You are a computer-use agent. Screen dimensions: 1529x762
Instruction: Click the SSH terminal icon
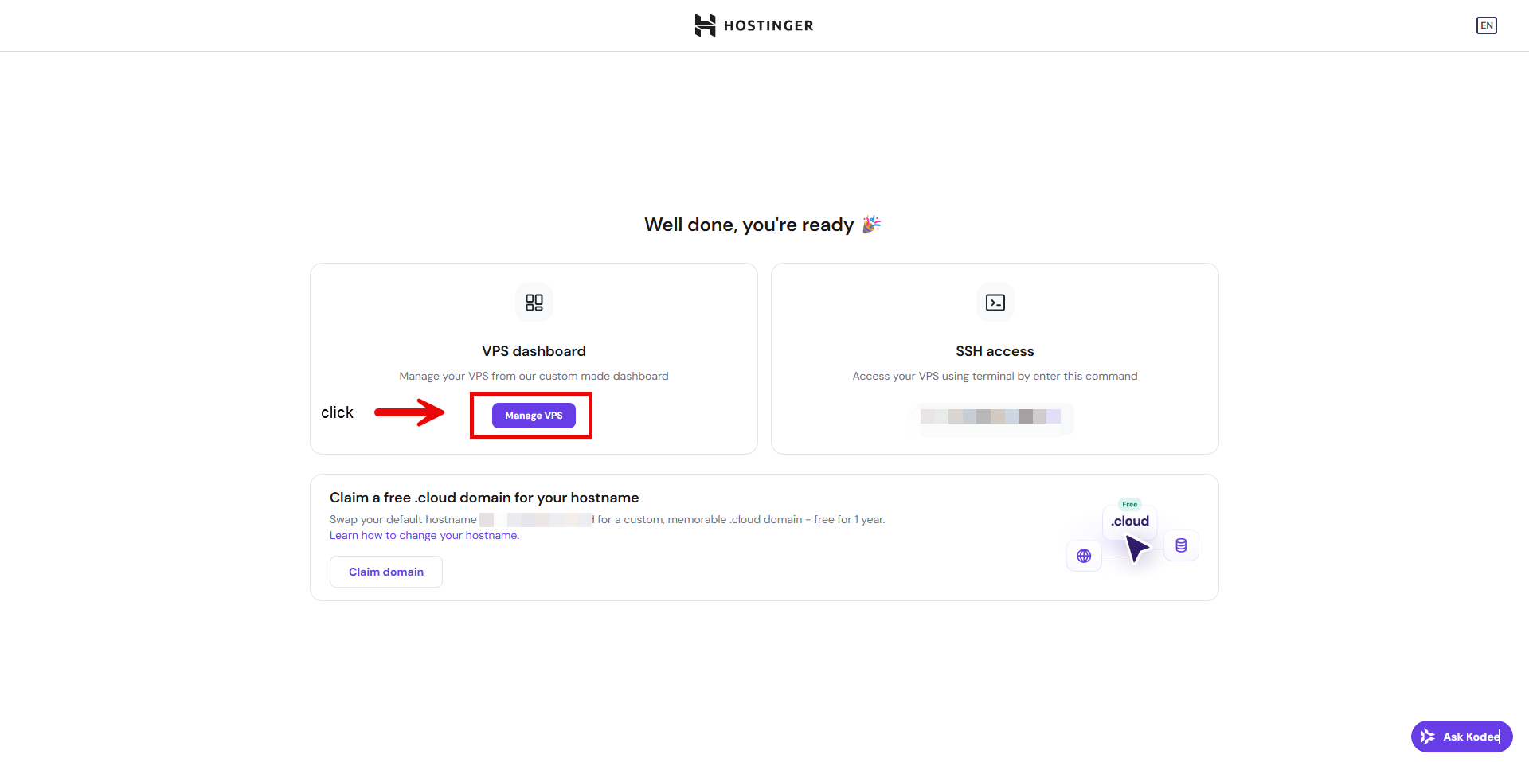coord(995,303)
